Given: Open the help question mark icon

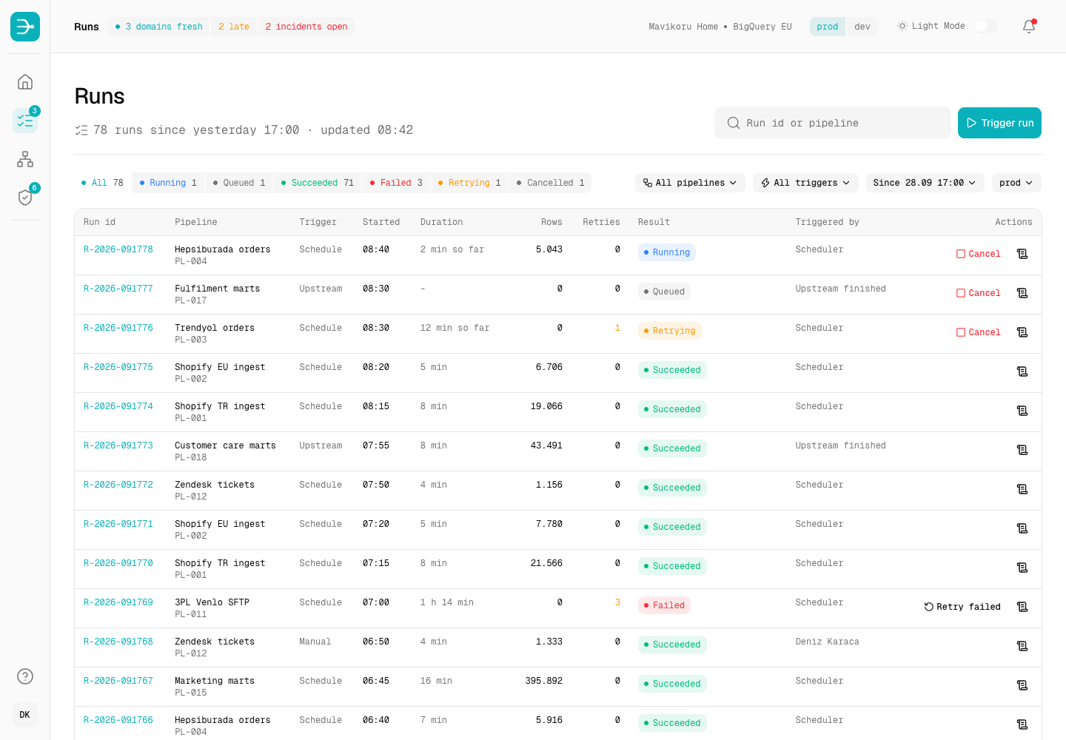Looking at the screenshot, I should [25, 676].
